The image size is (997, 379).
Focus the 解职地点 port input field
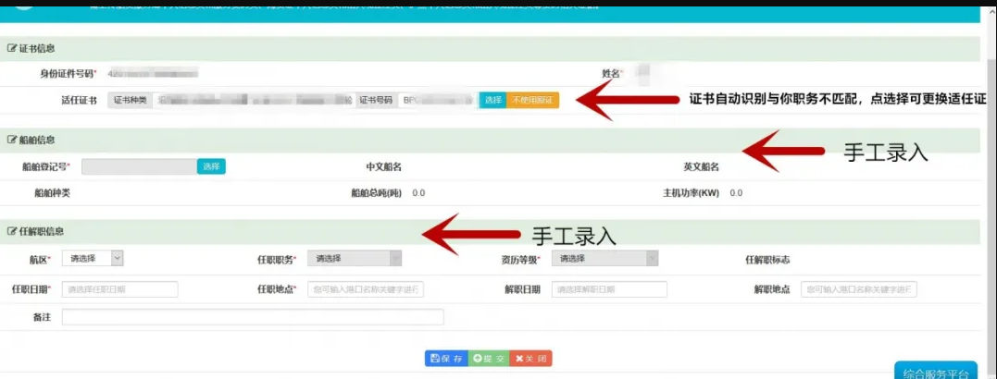[x=859, y=289]
